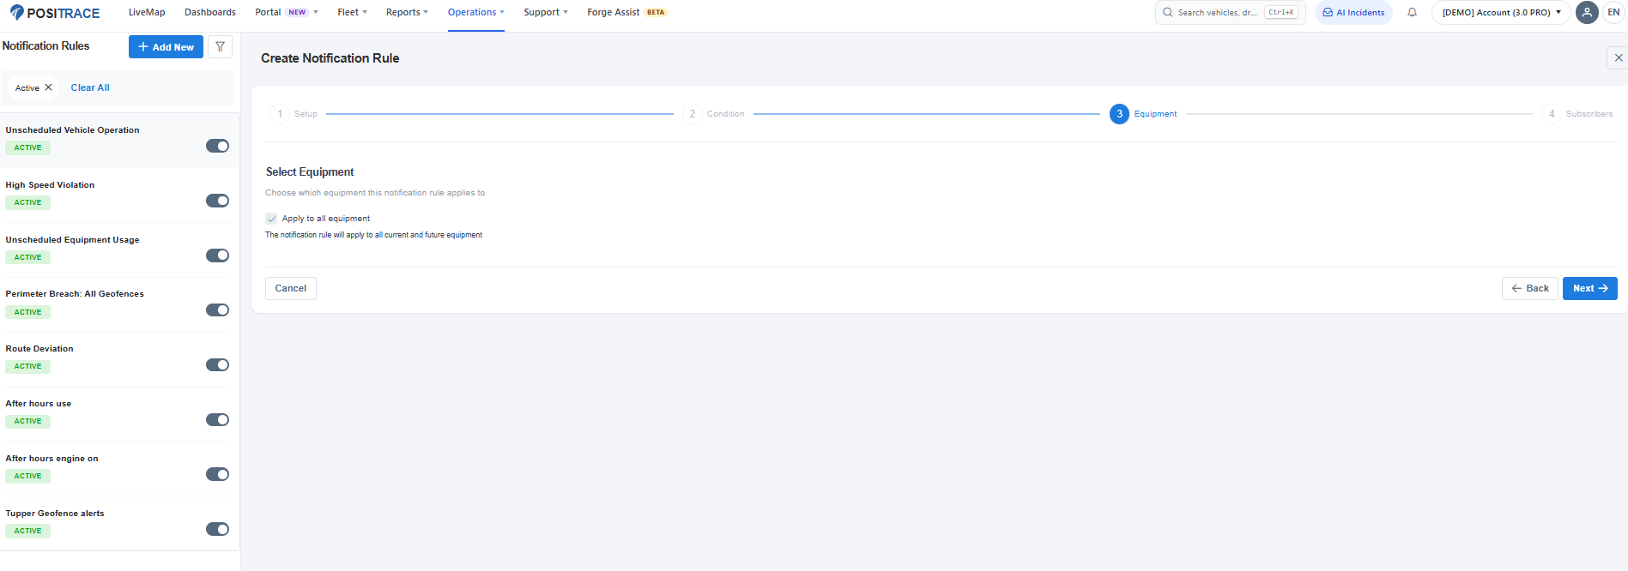The height and width of the screenshot is (571, 1628).
Task: Switch off the Route Deviation rule
Action: click(x=217, y=365)
